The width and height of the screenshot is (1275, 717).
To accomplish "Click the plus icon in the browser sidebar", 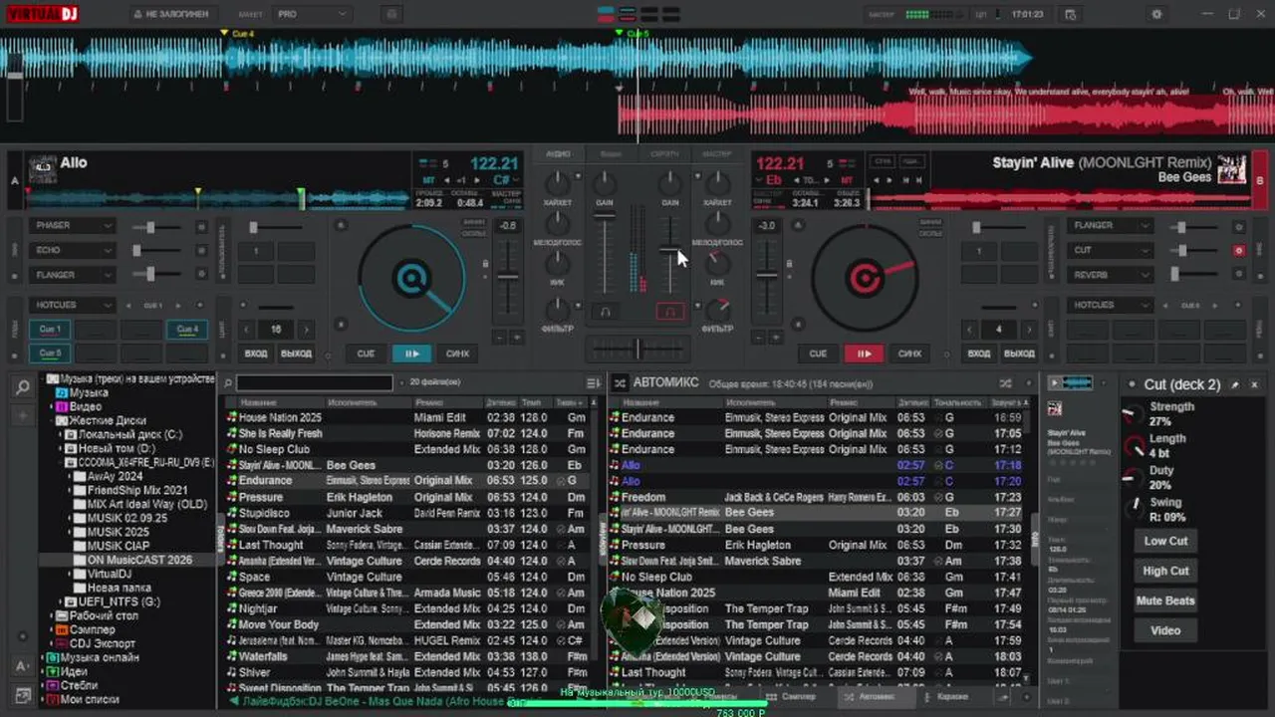I will (22, 414).
